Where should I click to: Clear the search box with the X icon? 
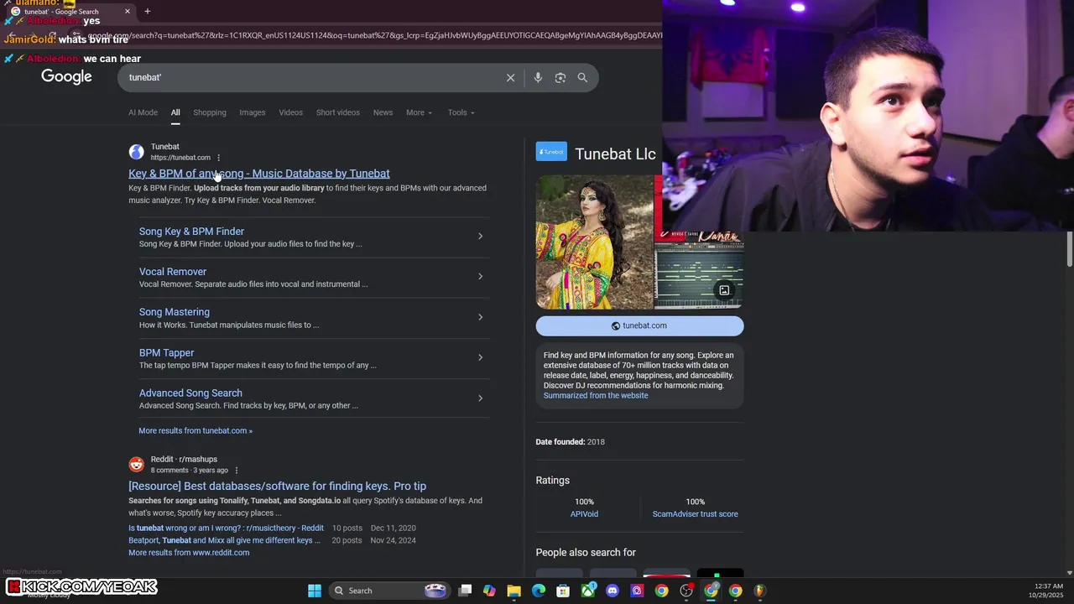tap(510, 77)
